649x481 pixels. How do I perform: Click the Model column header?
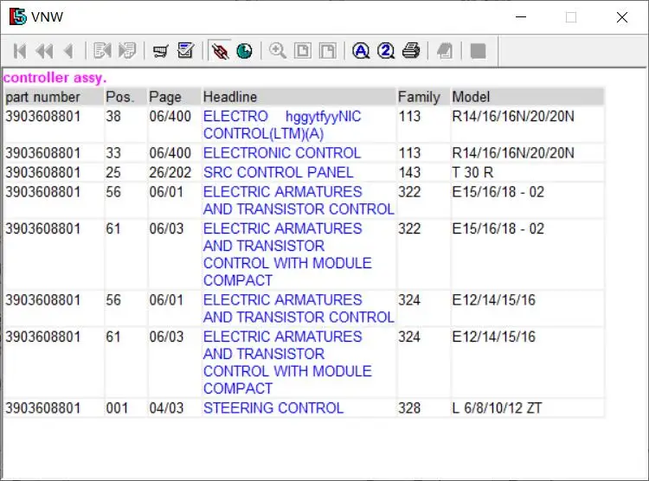pos(471,97)
